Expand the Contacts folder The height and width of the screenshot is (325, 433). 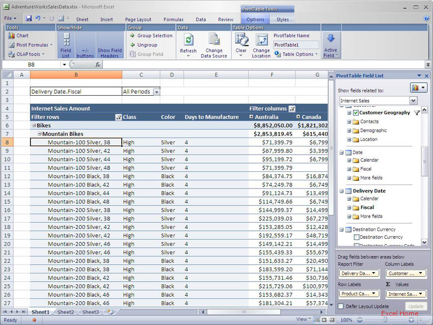coord(349,121)
